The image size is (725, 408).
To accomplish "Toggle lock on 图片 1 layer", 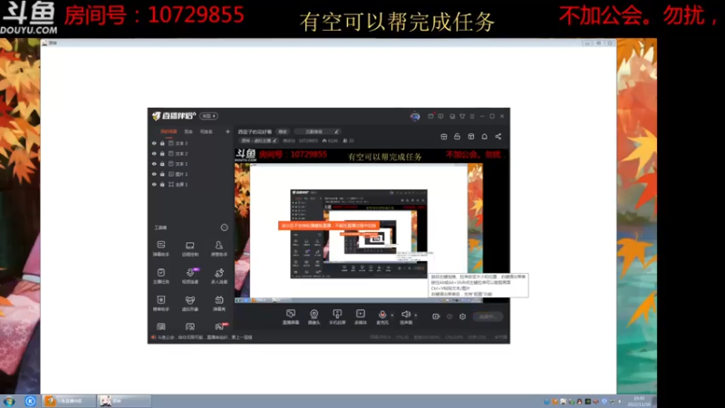I will [162, 174].
